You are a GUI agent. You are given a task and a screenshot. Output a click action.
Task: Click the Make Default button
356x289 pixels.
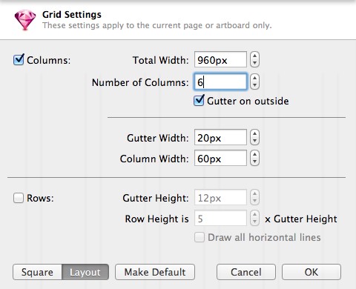click(x=155, y=272)
